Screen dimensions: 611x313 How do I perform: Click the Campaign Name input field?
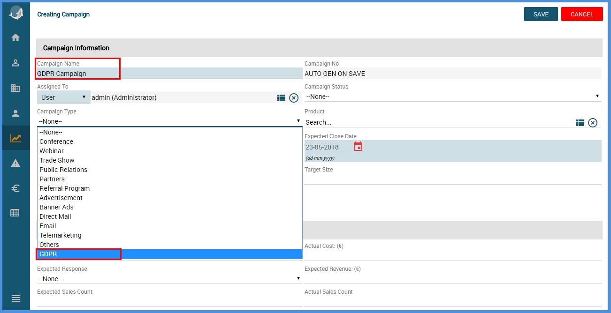tap(169, 73)
